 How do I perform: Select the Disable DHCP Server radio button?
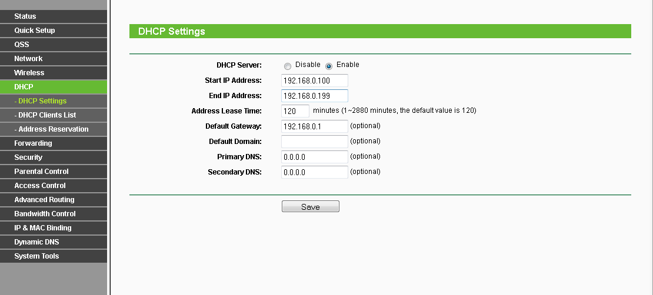(288, 66)
